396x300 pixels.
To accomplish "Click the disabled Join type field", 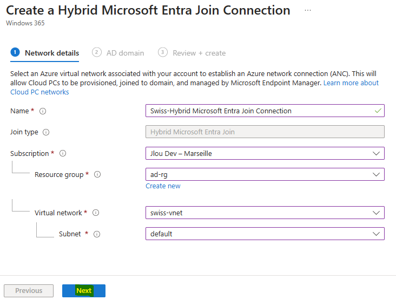I will pos(265,132).
